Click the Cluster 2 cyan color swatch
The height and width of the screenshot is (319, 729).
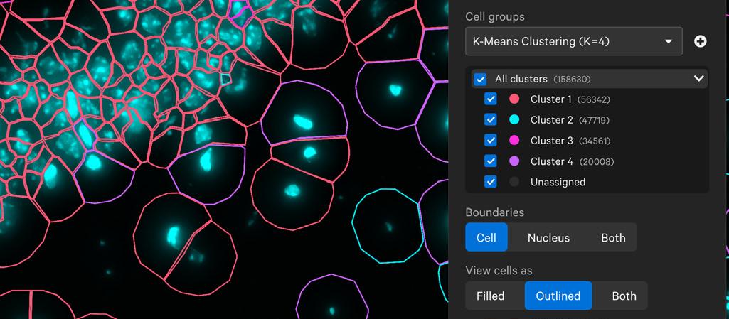[x=514, y=120]
